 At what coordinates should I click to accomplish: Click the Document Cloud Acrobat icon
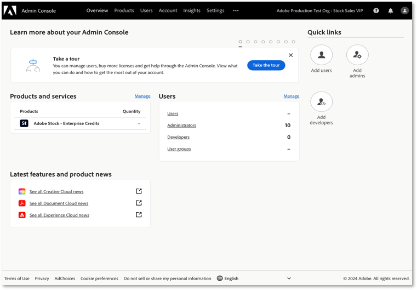click(22, 203)
